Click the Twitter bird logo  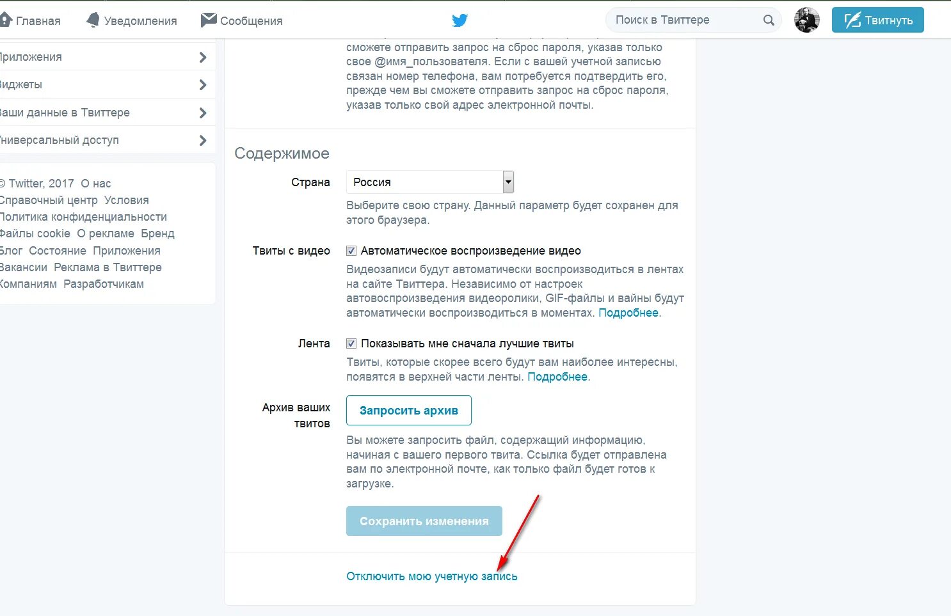click(x=460, y=20)
